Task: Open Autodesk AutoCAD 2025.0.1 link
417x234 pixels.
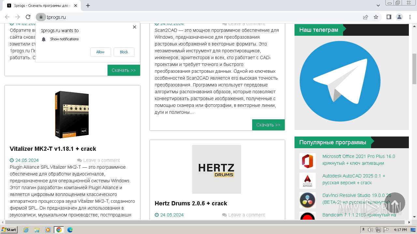Action: click(x=354, y=179)
